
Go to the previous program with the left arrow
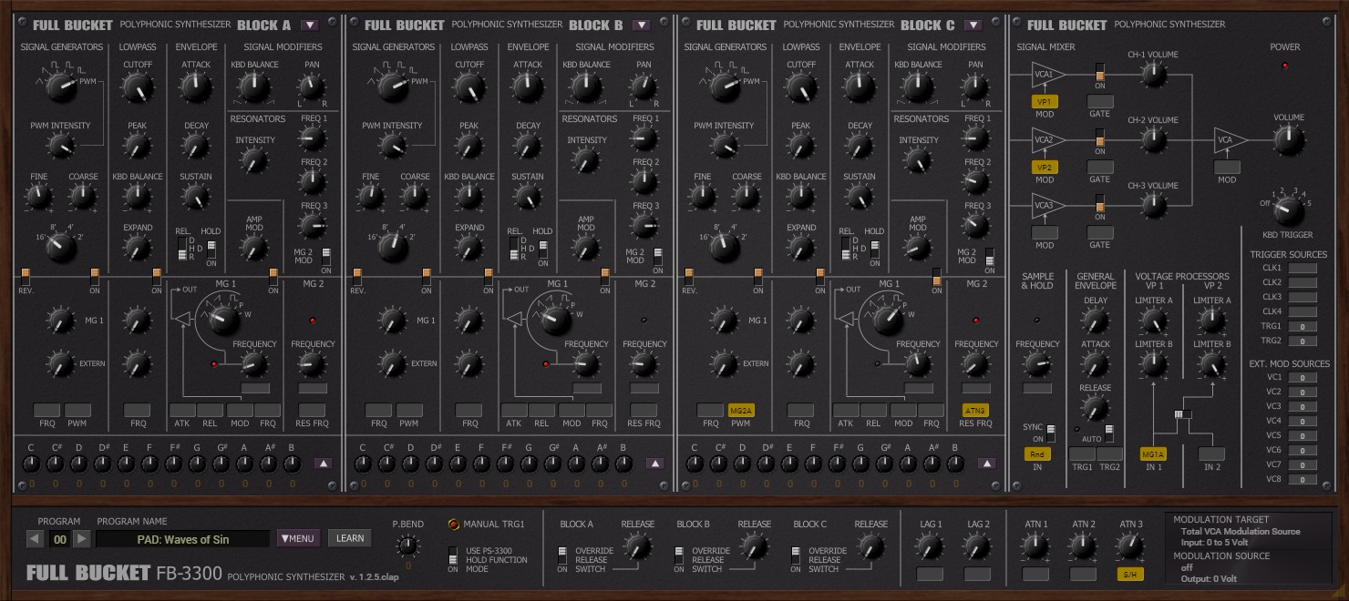(x=36, y=539)
